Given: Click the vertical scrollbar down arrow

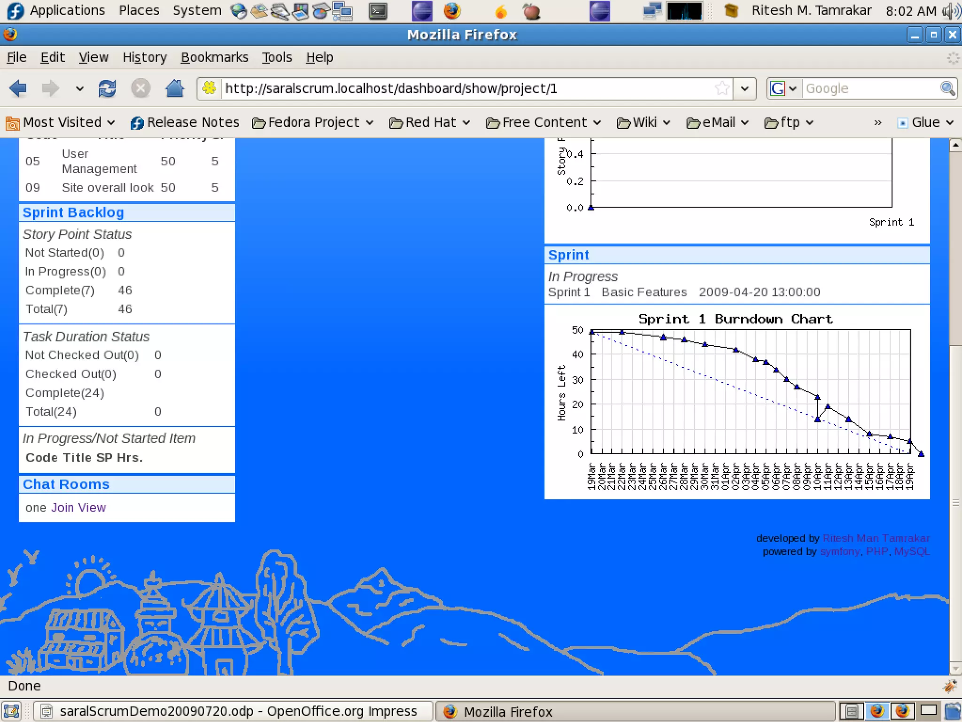Looking at the screenshot, I should tap(955, 668).
